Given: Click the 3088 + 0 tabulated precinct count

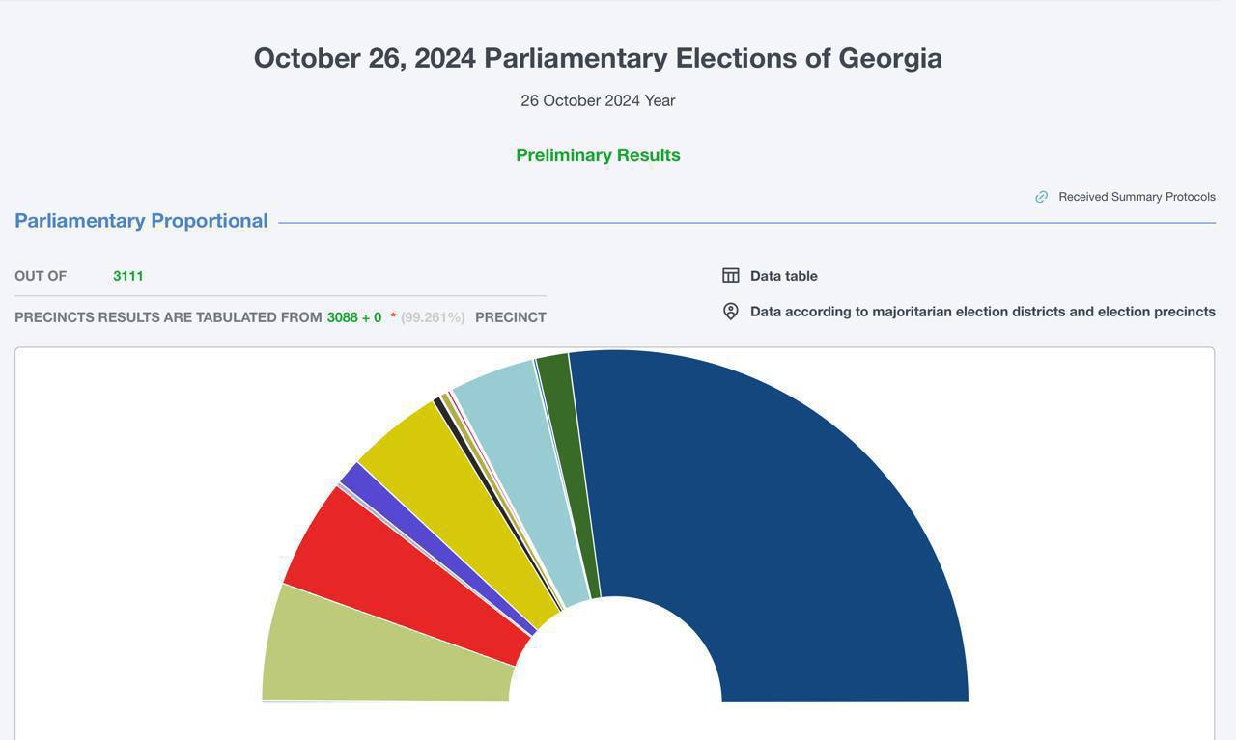Looking at the screenshot, I should point(354,317).
